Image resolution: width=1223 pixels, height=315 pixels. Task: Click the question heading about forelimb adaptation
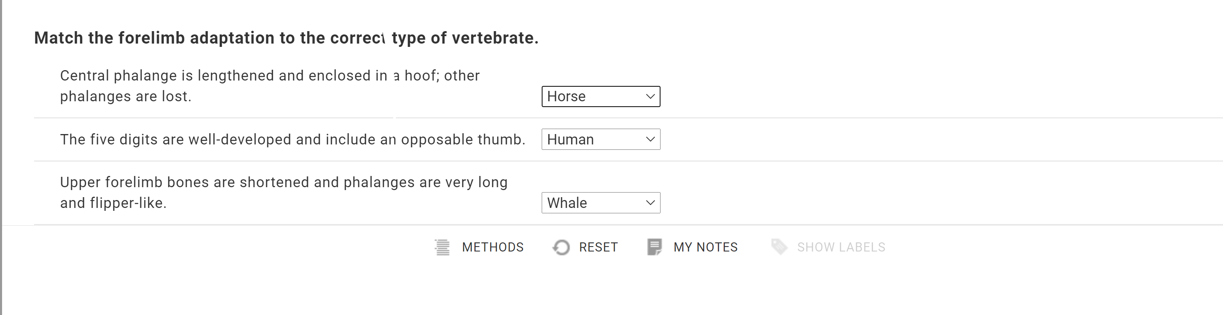286,38
